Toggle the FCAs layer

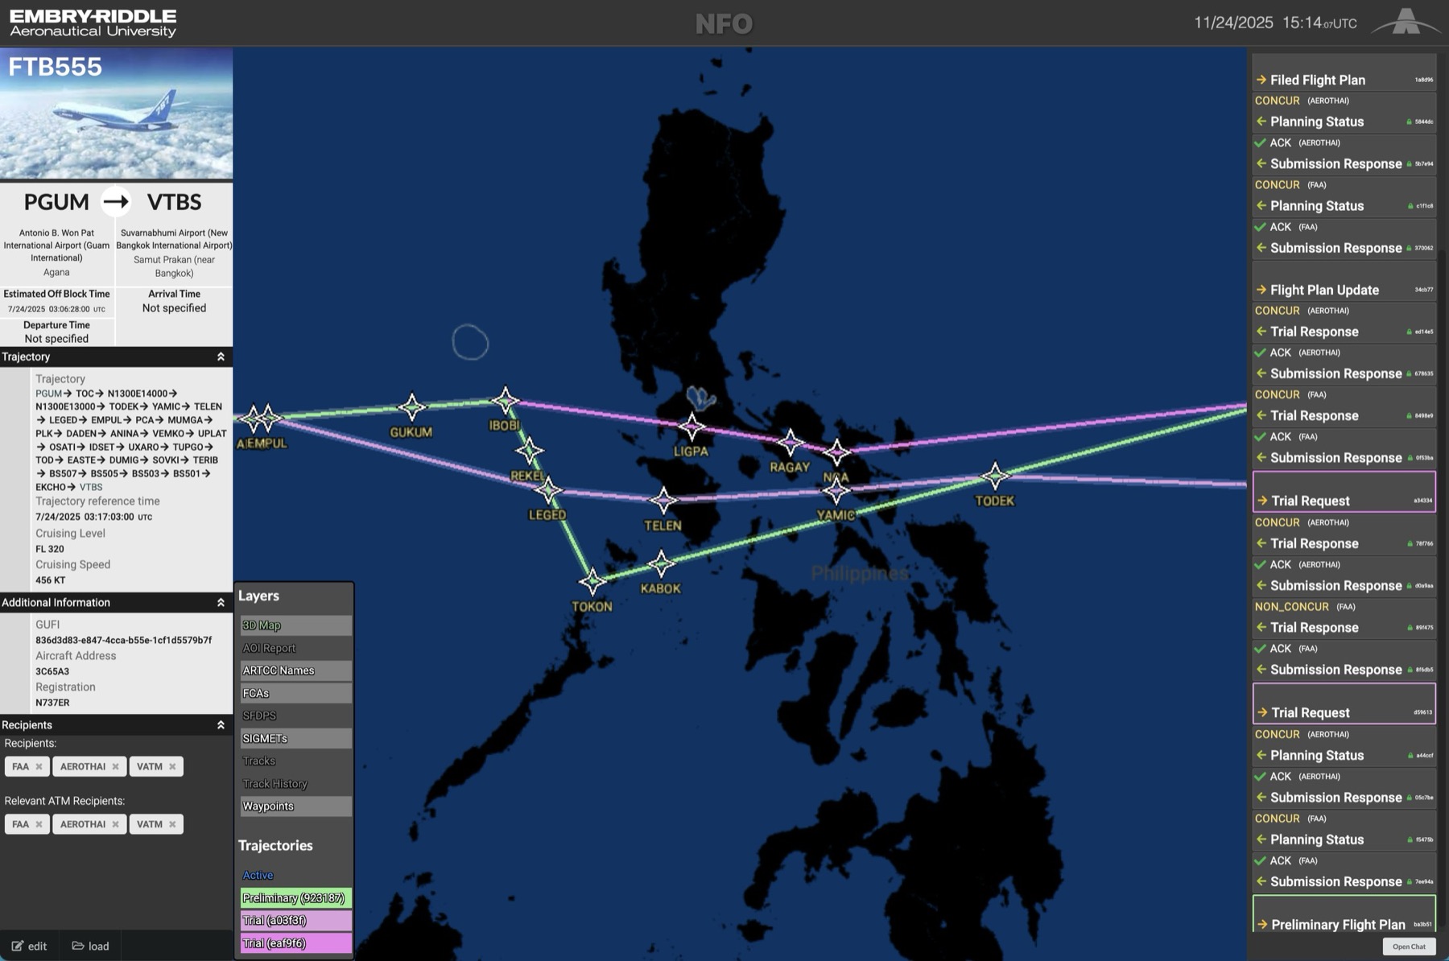[295, 693]
